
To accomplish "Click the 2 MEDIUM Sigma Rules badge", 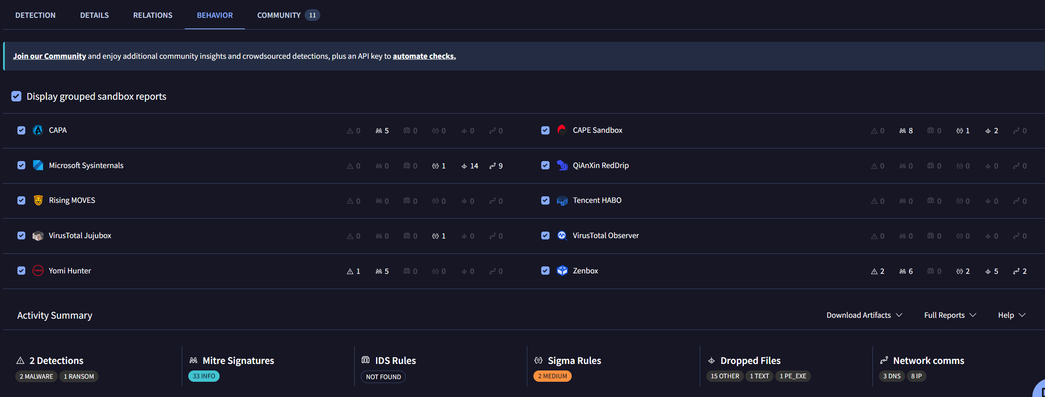I will 553,376.
